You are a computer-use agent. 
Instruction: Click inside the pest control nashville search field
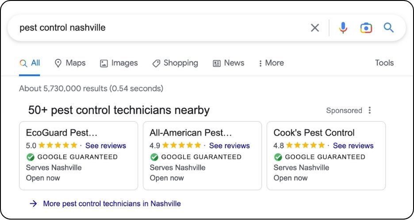pos(158,27)
